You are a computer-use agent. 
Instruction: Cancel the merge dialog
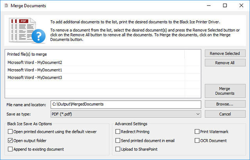click(x=225, y=114)
